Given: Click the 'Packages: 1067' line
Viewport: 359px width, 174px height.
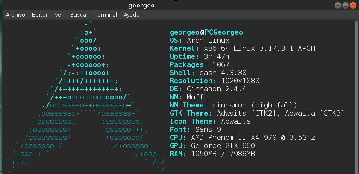Looking at the screenshot, I should 200,65.
